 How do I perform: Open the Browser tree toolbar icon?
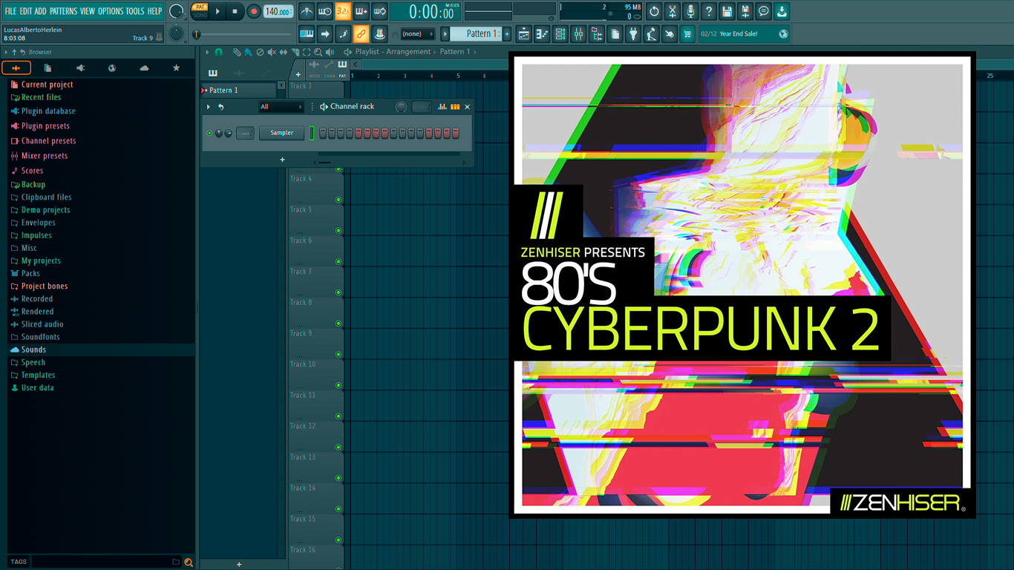[x=597, y=33]
